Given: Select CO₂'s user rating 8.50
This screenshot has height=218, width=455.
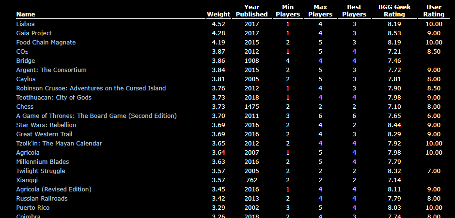Looking at the screenshot, I should coord(434,52).
